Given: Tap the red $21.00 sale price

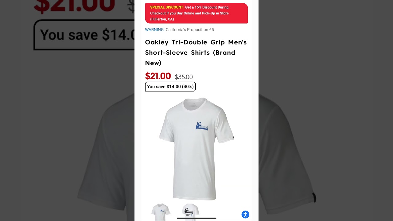Looking at the screenshot, I should click(158, 76).
